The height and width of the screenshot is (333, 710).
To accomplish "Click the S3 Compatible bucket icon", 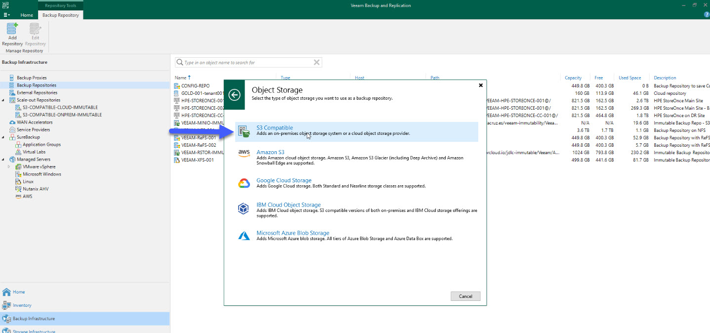I will point(244,131).
